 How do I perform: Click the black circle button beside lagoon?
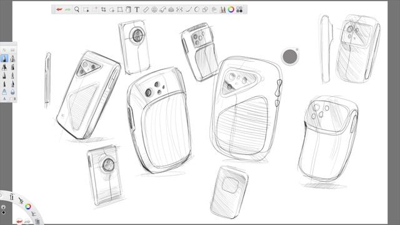[4, 212]
